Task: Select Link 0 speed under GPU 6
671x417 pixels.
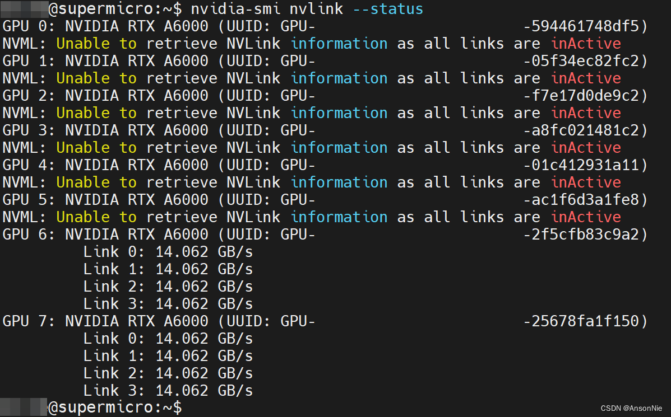Action: coord(168,251)
